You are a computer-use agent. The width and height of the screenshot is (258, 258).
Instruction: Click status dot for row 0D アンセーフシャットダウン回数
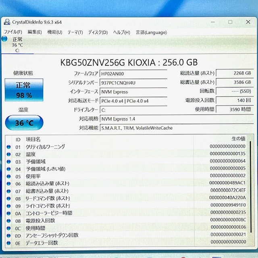(x=9, y=235)
